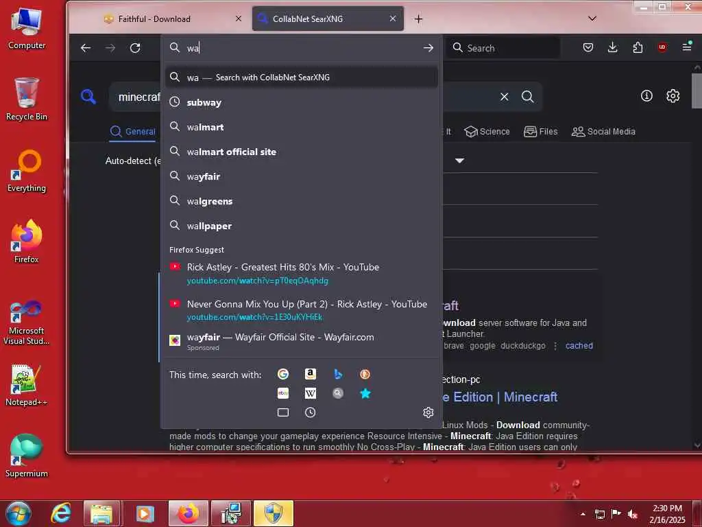Screen dimensions: 702x527
Task: Open new tab with plus button
Action: 418,19
